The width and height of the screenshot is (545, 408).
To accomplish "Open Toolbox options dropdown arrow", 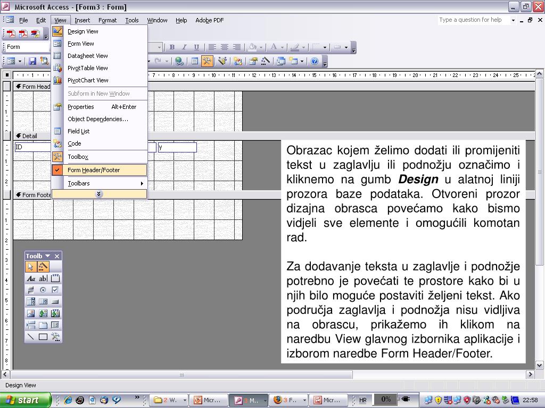I will (47, 256).
